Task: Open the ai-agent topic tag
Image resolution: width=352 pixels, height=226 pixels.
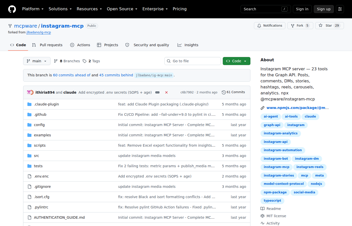Action: tap(271, 117)
